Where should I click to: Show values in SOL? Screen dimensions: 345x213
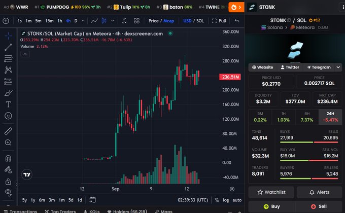pyautogui.click(x=200, y=21)
